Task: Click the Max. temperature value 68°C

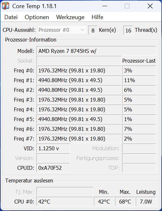Action: pos(125,202)
